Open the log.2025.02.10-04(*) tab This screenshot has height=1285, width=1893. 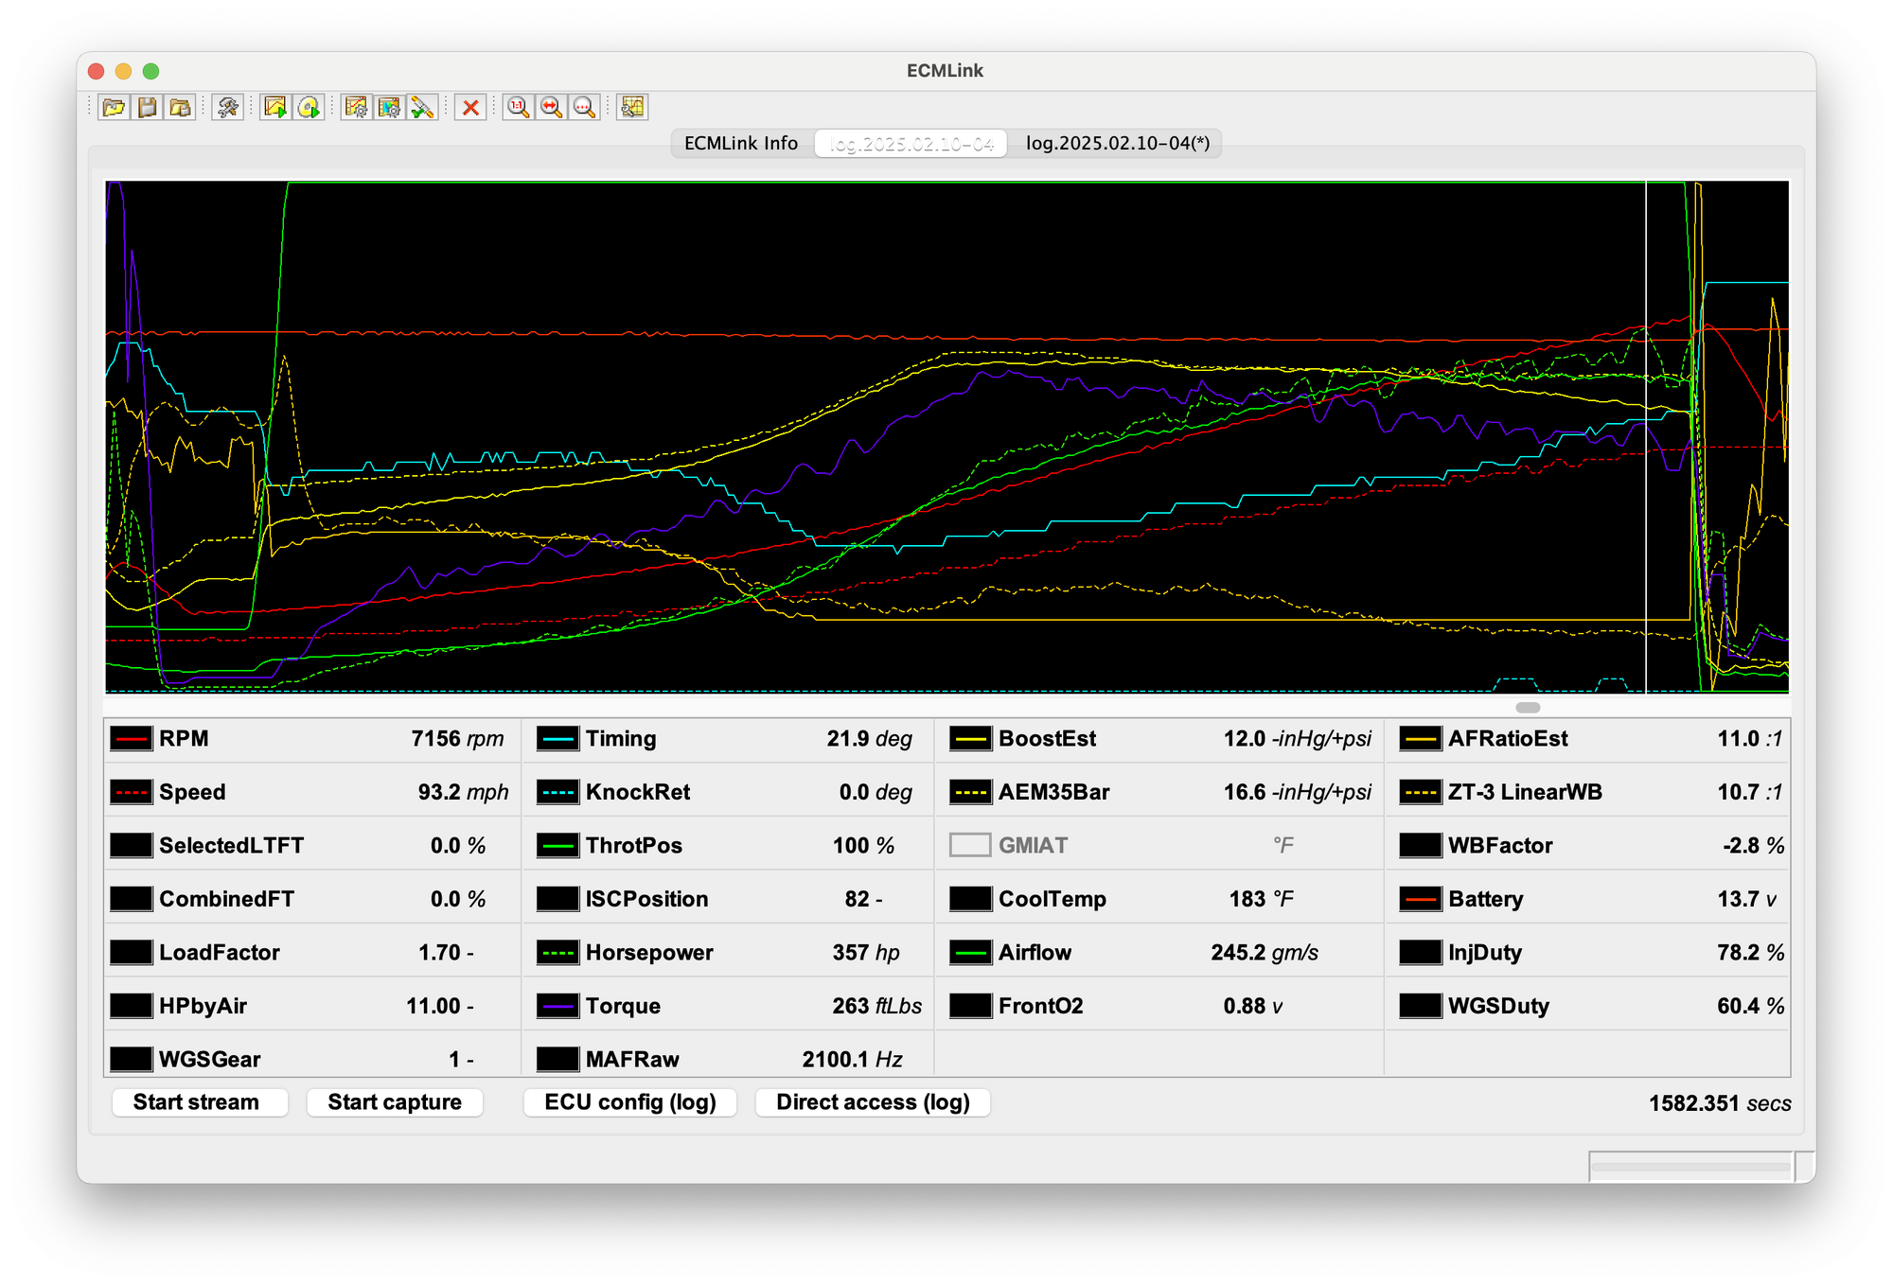tap(1117, 143)
